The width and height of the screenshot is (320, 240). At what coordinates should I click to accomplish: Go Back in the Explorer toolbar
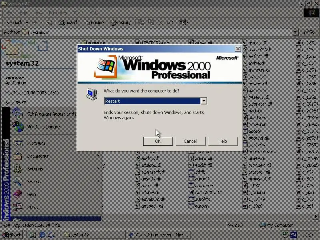tap(15, 22)
